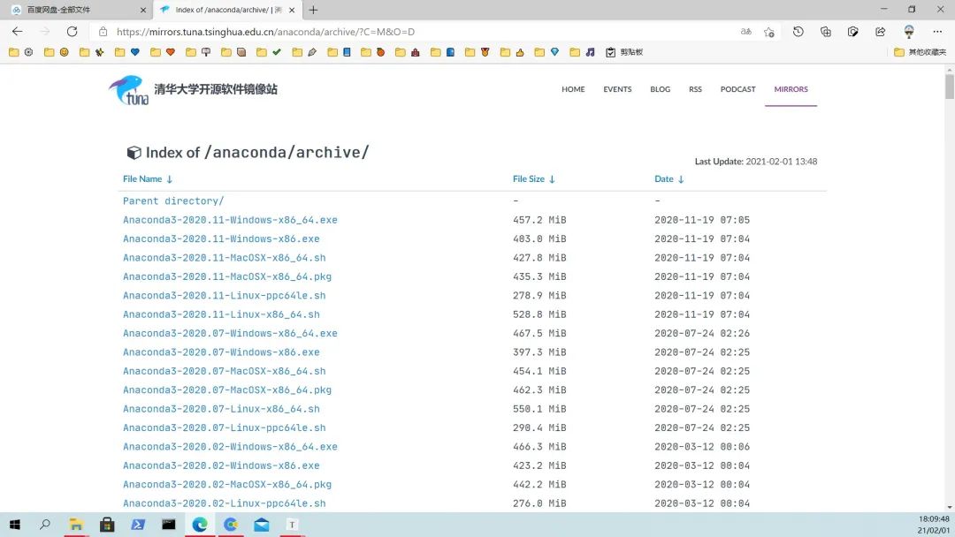Launch File Explorer from the taskbar
955x537 pixels.
[x=76, y=525]
